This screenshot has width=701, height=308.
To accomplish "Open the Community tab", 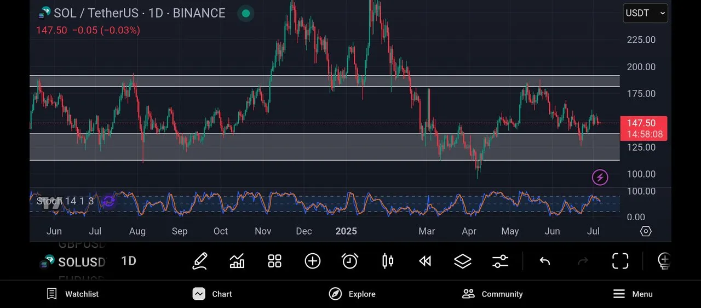I will point(492,294).
